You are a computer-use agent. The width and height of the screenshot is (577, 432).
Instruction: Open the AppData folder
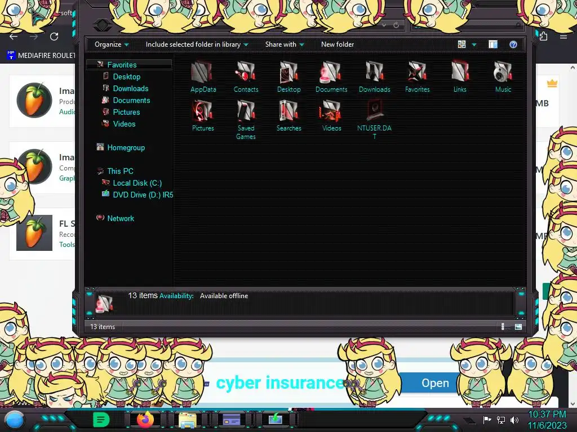203,76
